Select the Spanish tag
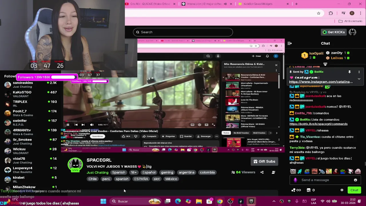Image resolution: width=366 pixels, height=206 pixels. point(119,173)
